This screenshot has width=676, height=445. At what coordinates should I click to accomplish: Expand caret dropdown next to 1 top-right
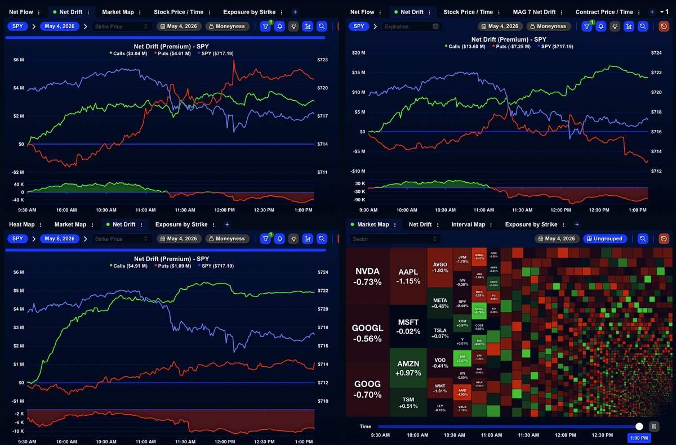point(661,12)
